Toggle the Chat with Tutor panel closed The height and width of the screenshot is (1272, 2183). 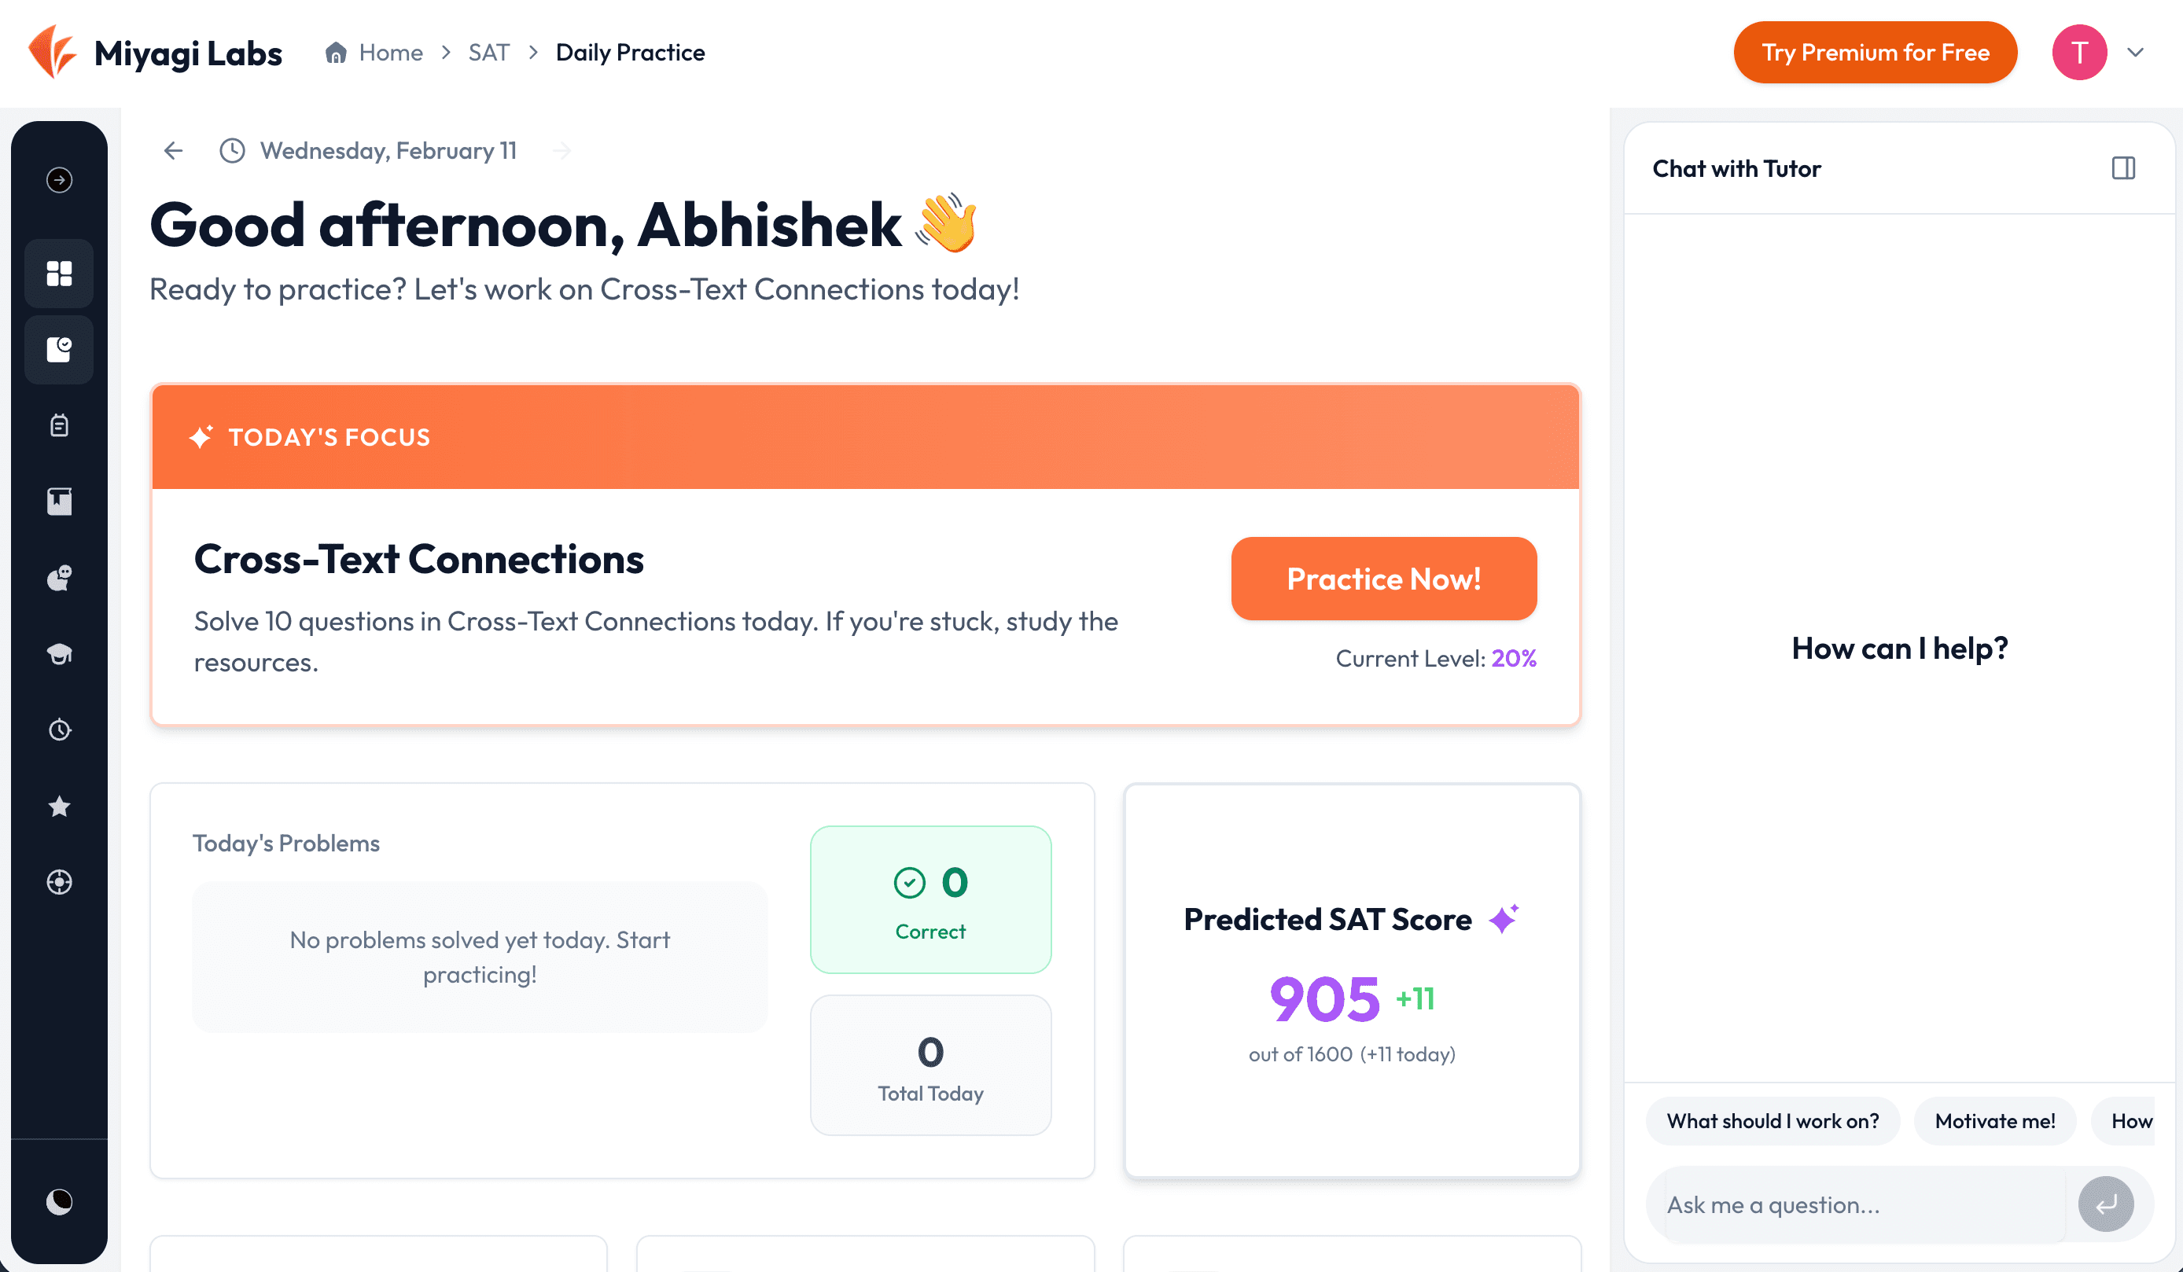2123,168
